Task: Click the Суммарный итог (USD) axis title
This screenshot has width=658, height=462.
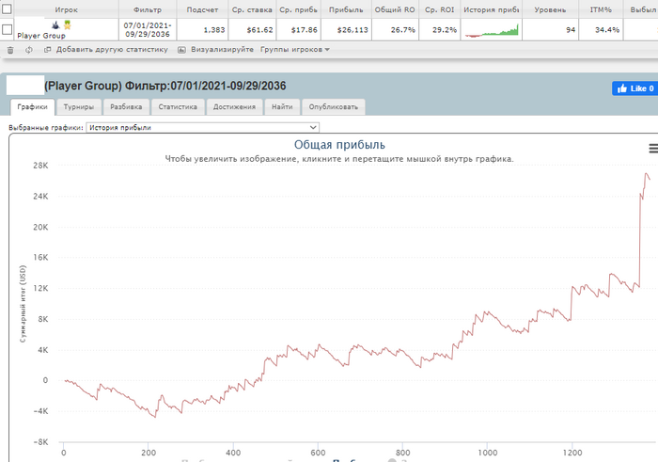Action: (23, 304)
